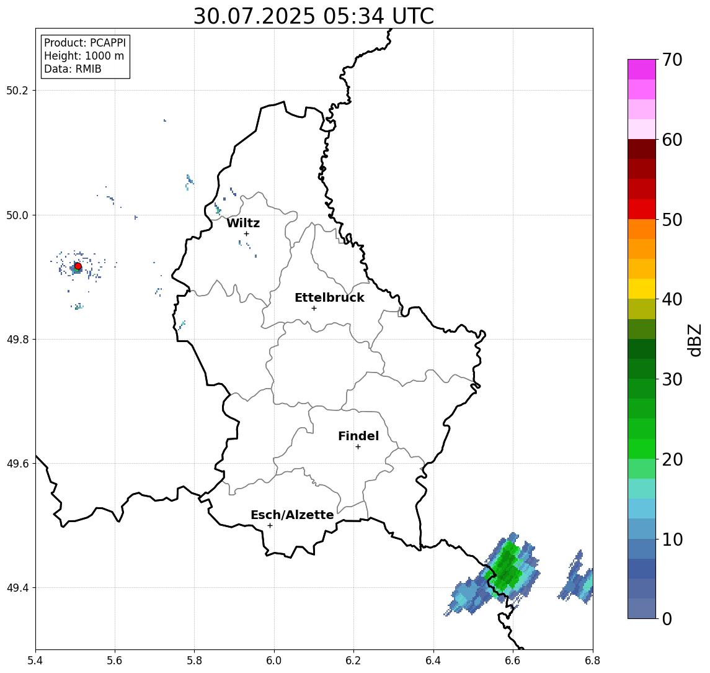Click the Findel plus marker
Screen dimensions: 710x673
[358, 447]
